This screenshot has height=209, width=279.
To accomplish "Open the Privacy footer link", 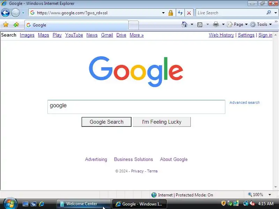I will (137, 171).
